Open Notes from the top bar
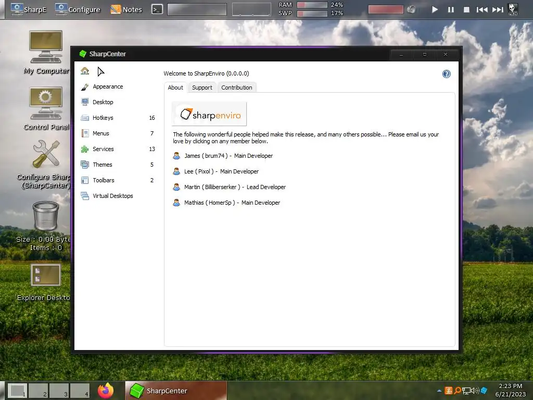 click(x=126, y=9)
